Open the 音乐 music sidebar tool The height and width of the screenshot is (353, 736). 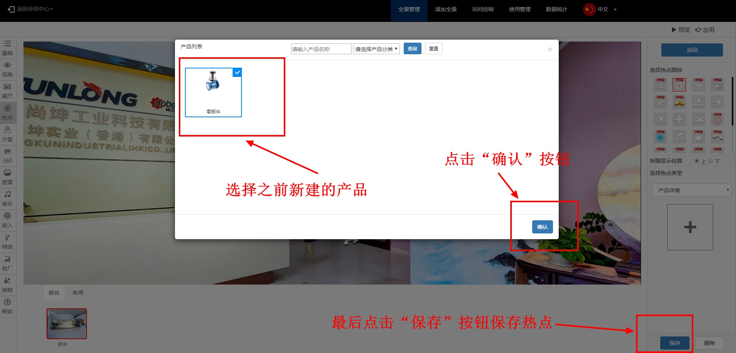click(7, 198)
